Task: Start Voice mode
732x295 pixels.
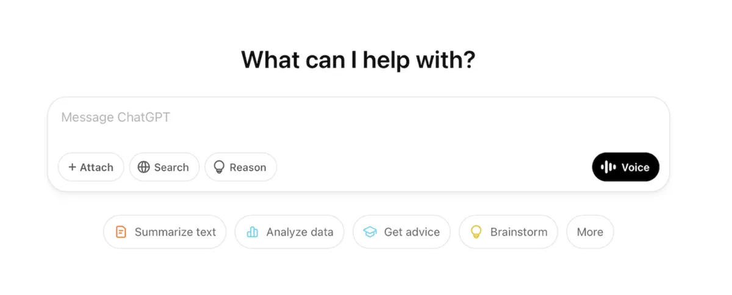Action: coord(625,168)
